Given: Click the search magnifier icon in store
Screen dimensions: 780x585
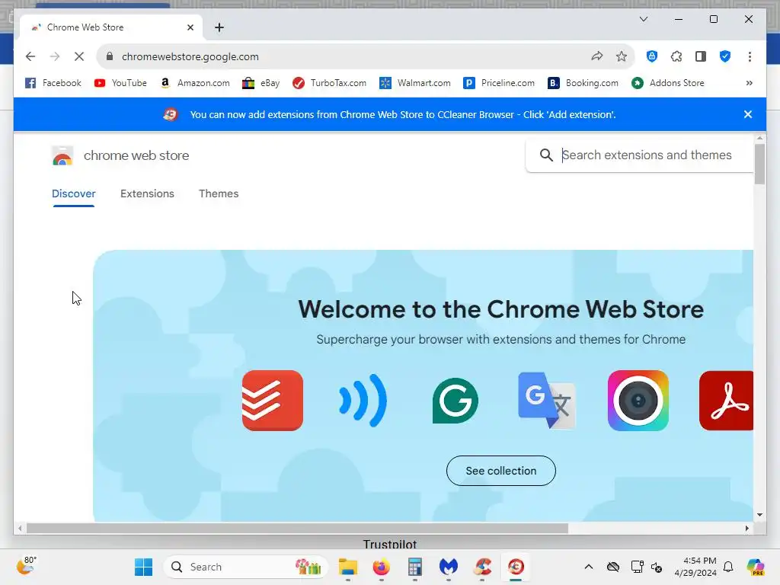Looking at the screenshot, I should (546, 155).
